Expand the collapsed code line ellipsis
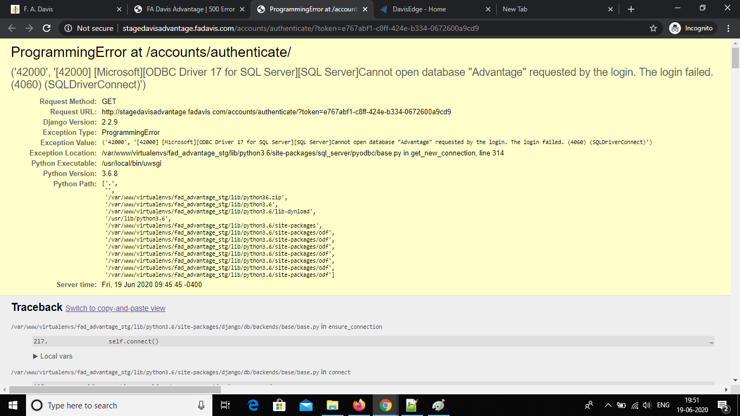Screen dimensions: 740x416 pyautogui.click(x=711, y=342)
